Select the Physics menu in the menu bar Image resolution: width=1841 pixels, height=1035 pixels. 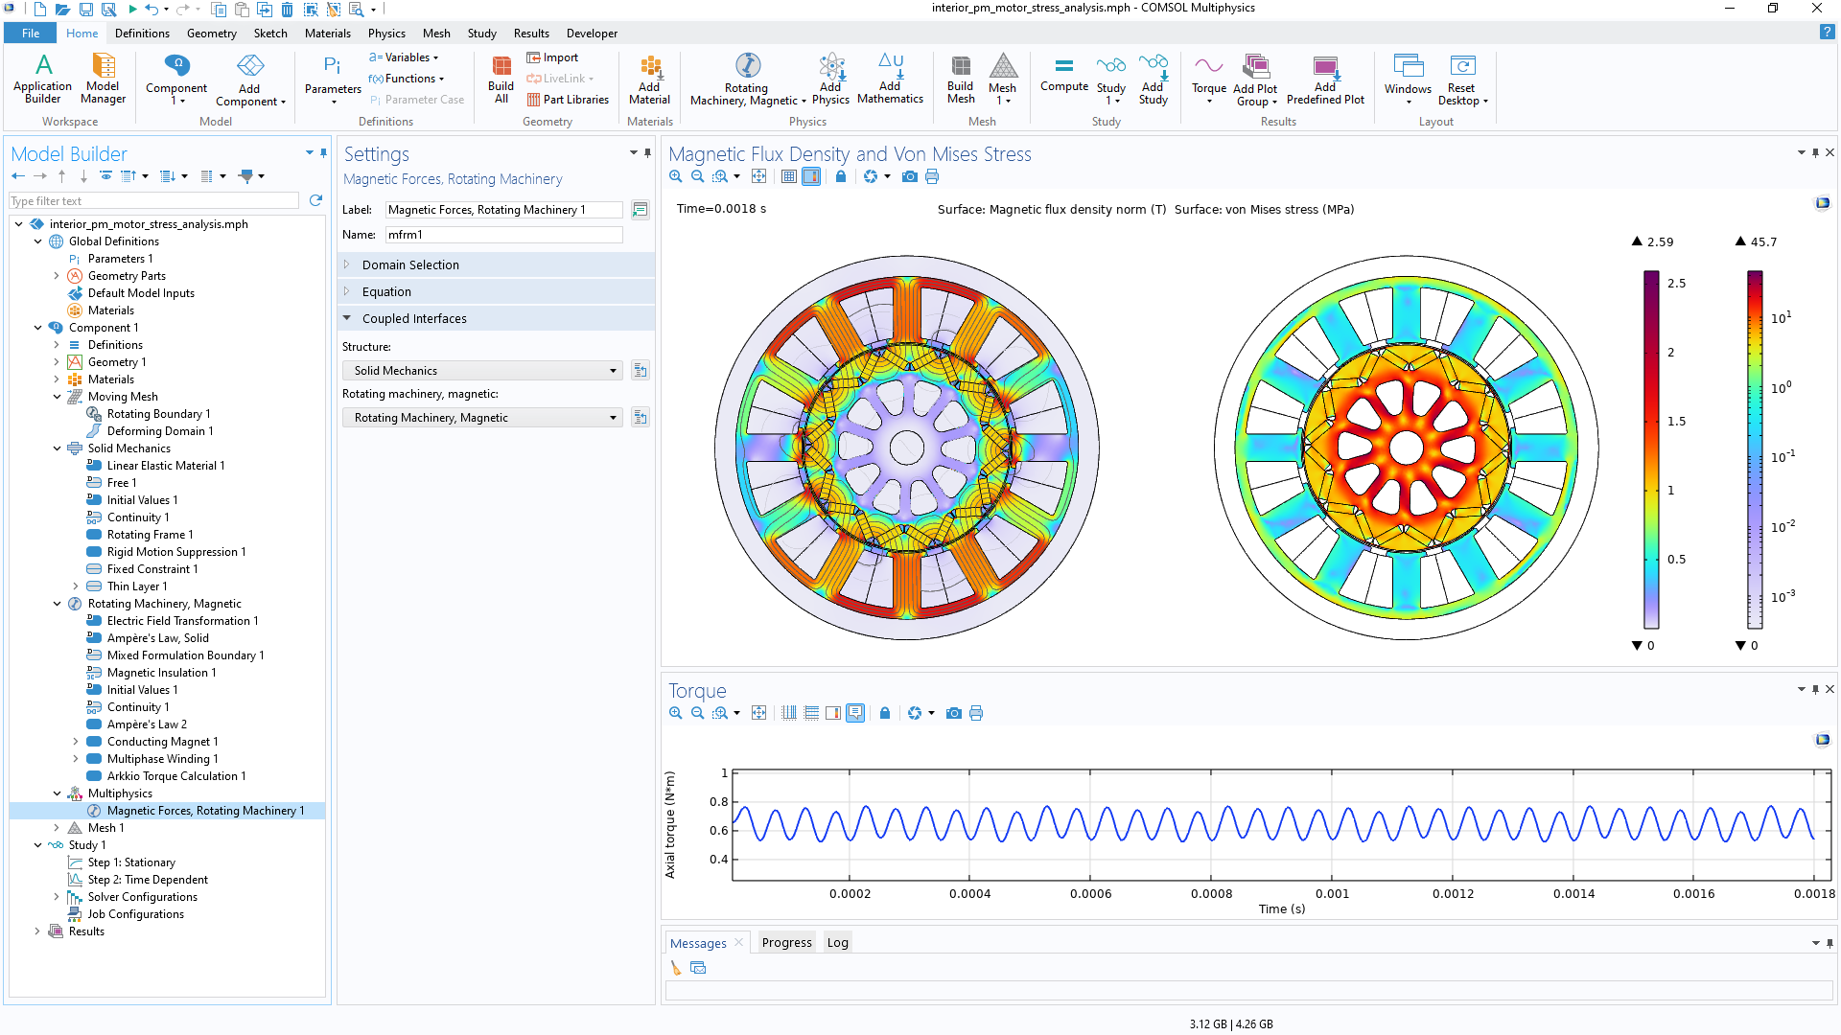[x=382, y=33]
